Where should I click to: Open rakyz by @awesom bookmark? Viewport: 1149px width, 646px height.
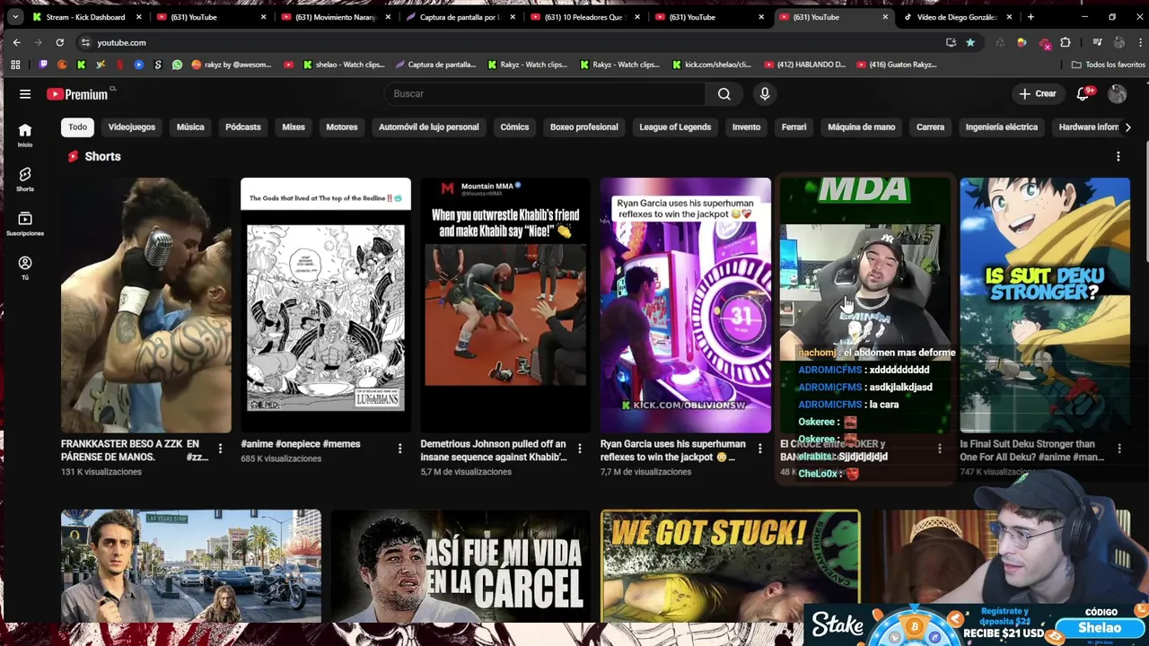click(x=231, y=65)
